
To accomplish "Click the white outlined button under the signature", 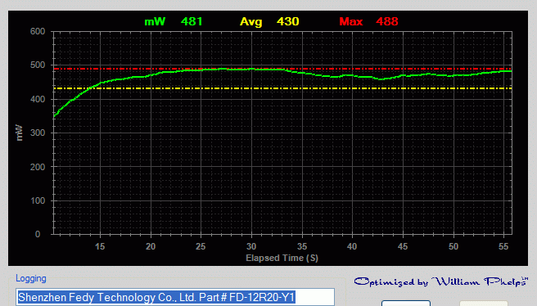I will [x=406, y=304].
